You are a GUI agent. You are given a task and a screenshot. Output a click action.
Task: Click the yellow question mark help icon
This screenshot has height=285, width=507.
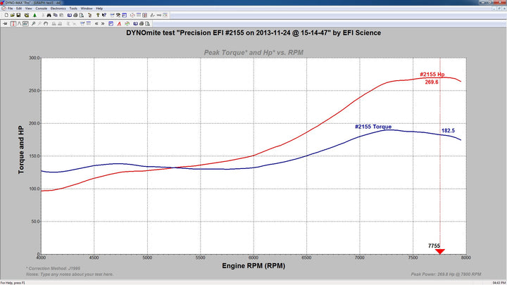(x=98, y=15)
